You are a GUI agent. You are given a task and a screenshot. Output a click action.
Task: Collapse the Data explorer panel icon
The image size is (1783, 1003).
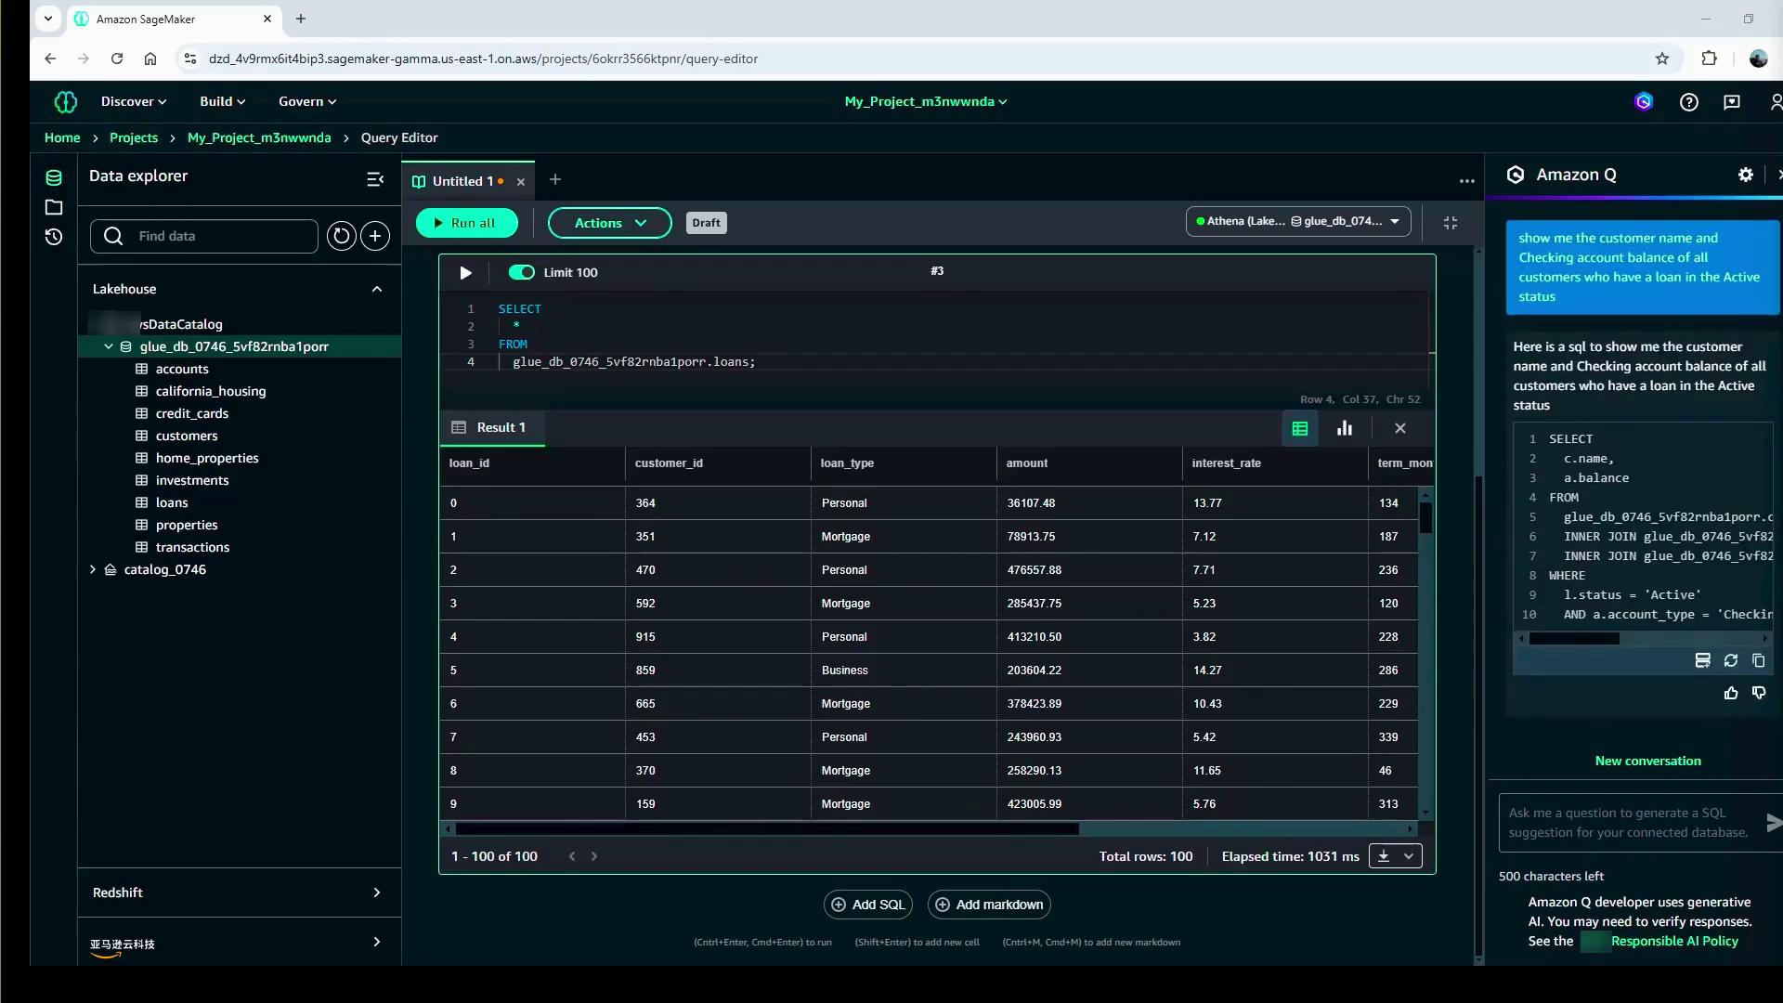point(375,179)
